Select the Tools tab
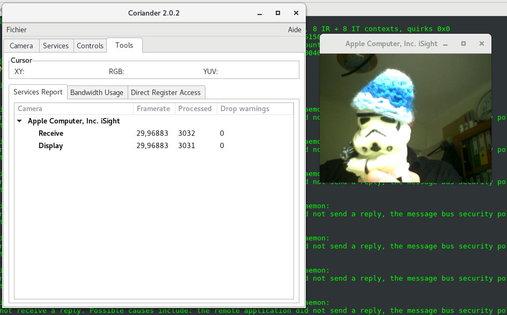This screenshot has height=315, width=507. (x=124, y=45)
